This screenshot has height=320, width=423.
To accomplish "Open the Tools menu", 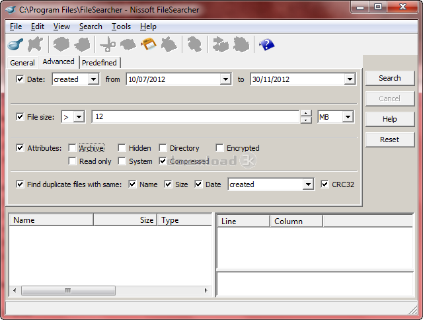I will pyautogui.click(x=121, y=26).
